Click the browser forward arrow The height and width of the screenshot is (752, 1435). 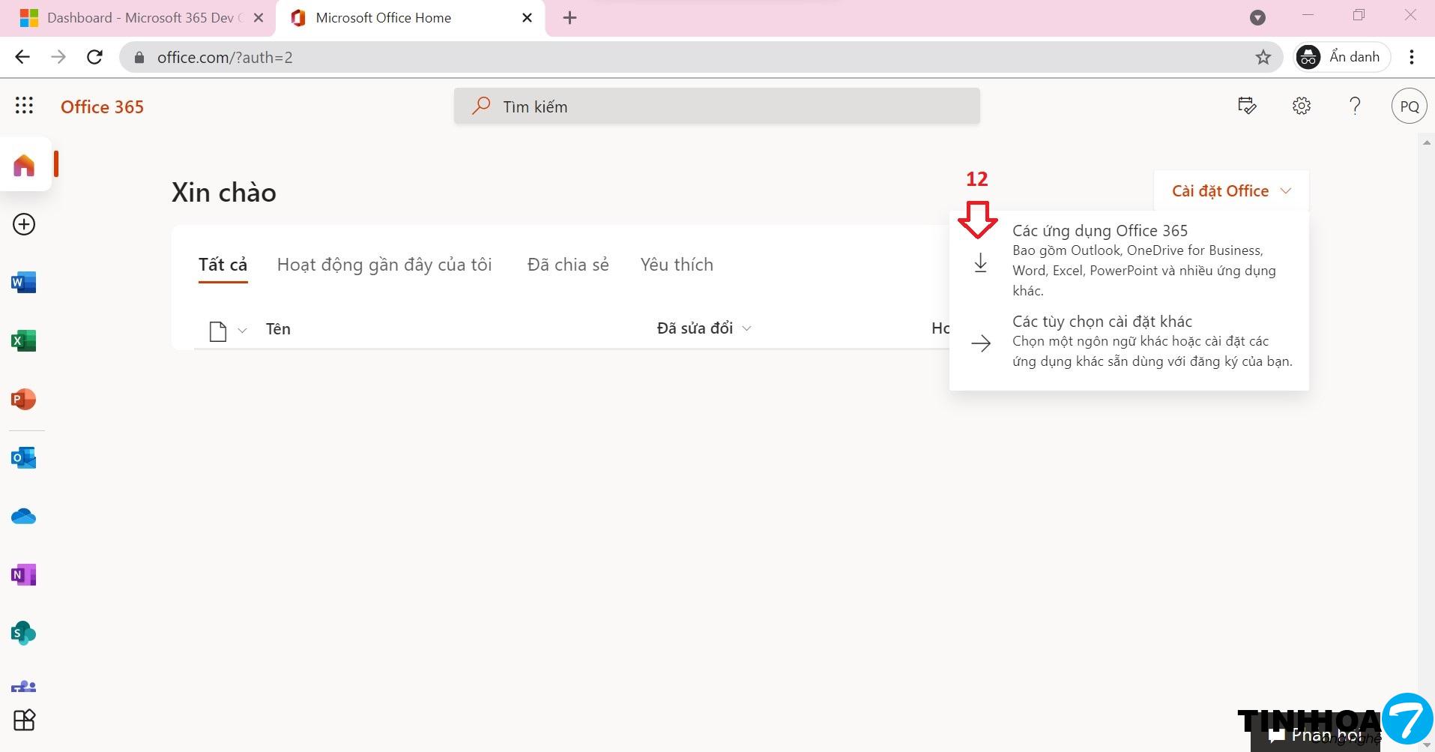(58, 57)
